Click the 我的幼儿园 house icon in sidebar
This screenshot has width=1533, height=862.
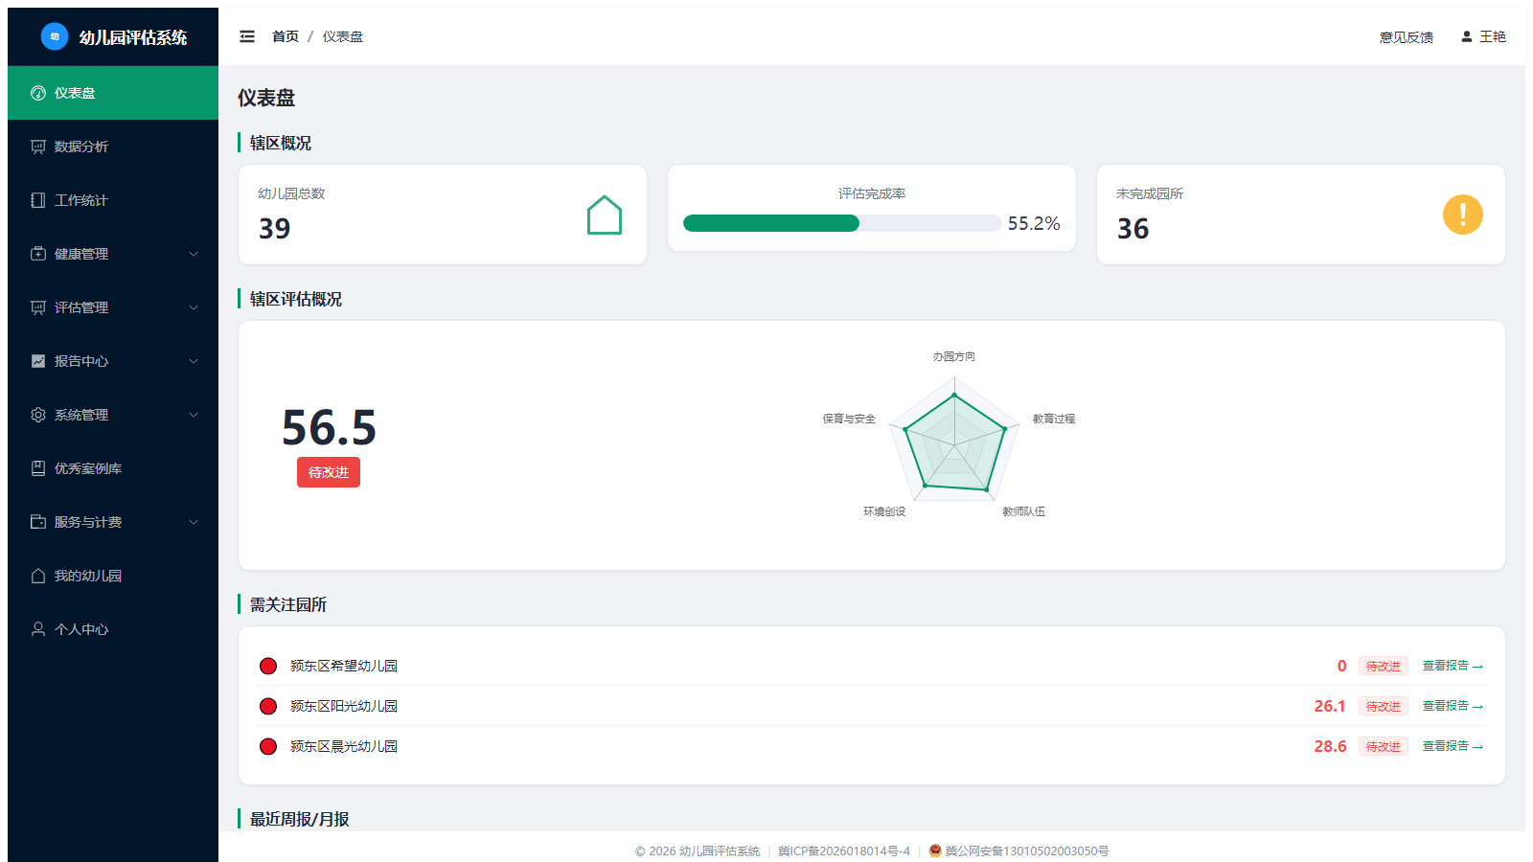point(38,576)
